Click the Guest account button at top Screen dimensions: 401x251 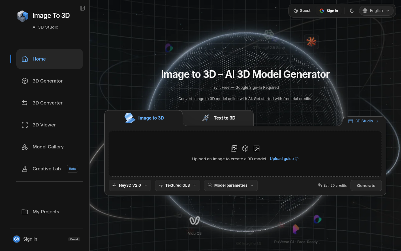[x=302, y=11]
